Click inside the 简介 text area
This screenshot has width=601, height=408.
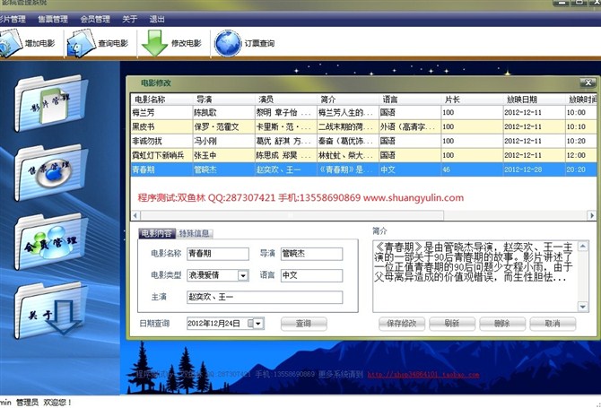[x=475, y=276]
